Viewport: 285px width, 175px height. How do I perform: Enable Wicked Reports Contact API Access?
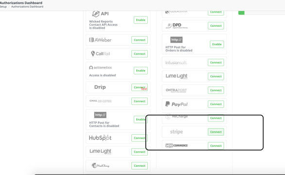[x=141, y=20]
